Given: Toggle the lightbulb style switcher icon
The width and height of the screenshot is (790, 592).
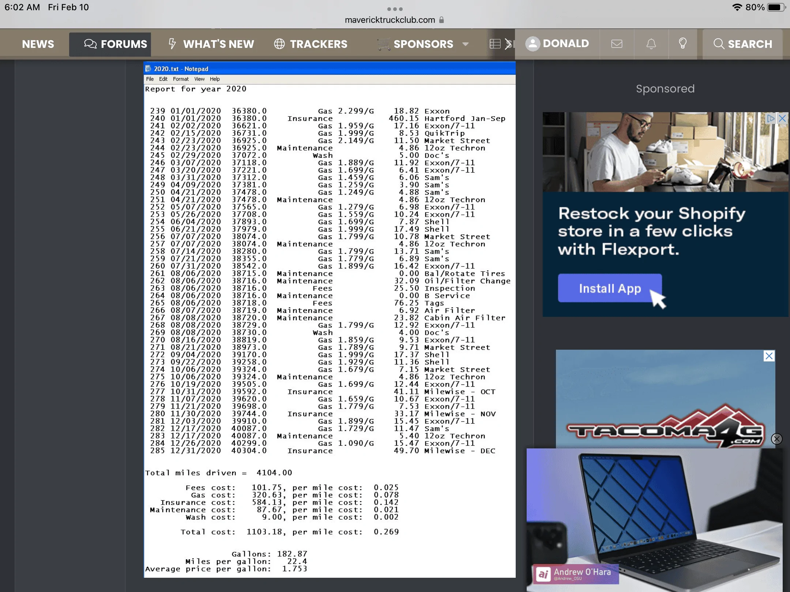Looking at the screenshot, I should click(x=682, y=43).
